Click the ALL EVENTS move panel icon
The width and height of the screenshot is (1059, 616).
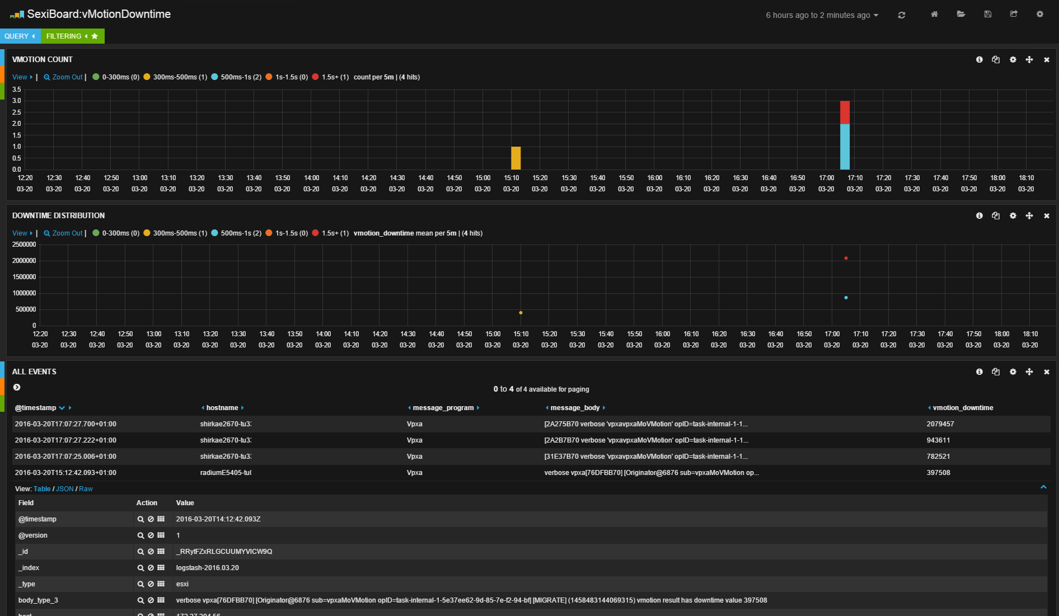click(1029, 372)
